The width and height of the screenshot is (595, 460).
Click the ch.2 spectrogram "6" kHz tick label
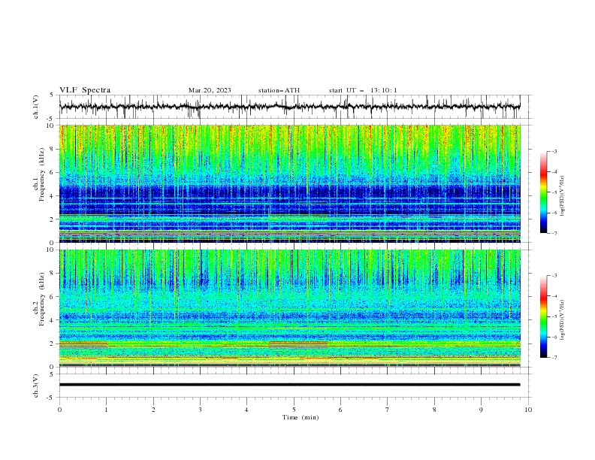point(53,297)
